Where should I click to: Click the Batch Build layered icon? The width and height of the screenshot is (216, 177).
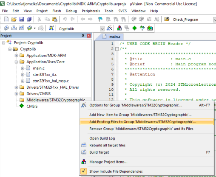pyautogui.click(x=29, y=28)
